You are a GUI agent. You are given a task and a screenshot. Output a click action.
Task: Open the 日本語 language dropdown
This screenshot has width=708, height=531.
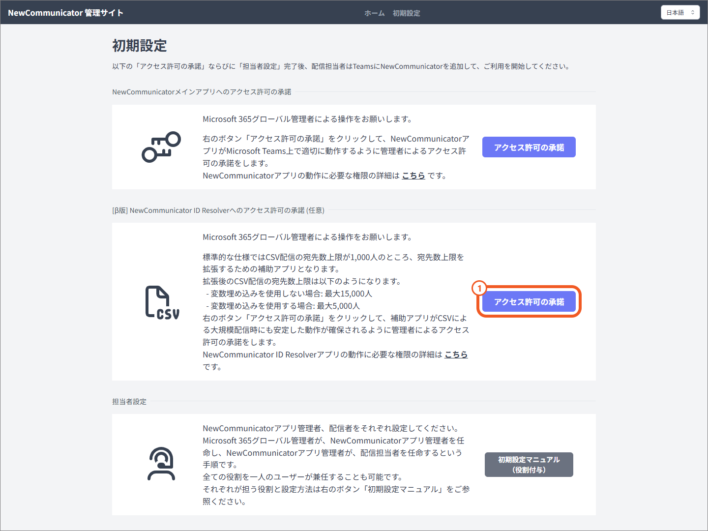pos(680,13)
